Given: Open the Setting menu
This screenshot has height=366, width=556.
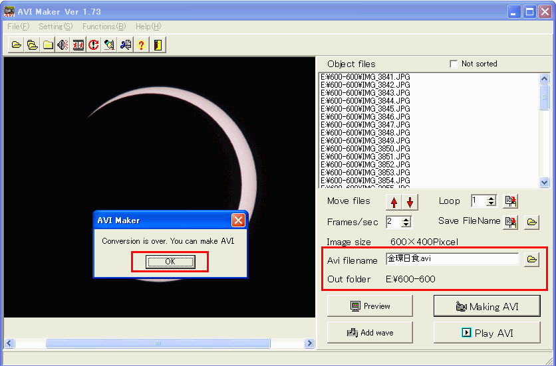Looking at the screenshot, I should pyautogui.click(x=55, y=27).
